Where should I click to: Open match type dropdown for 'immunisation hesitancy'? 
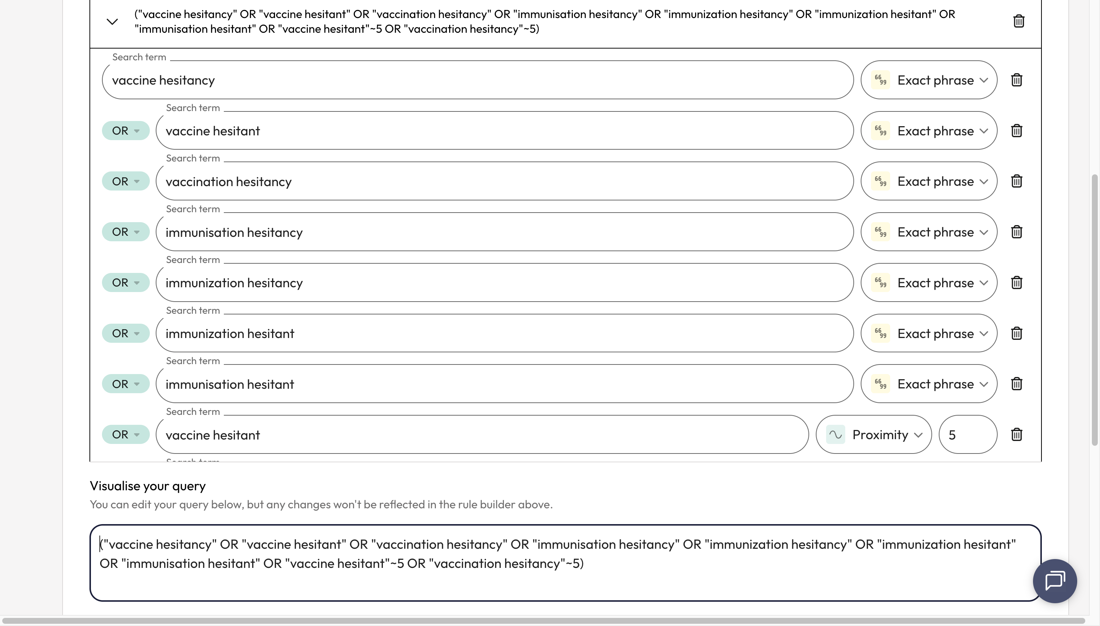(929, 232)
